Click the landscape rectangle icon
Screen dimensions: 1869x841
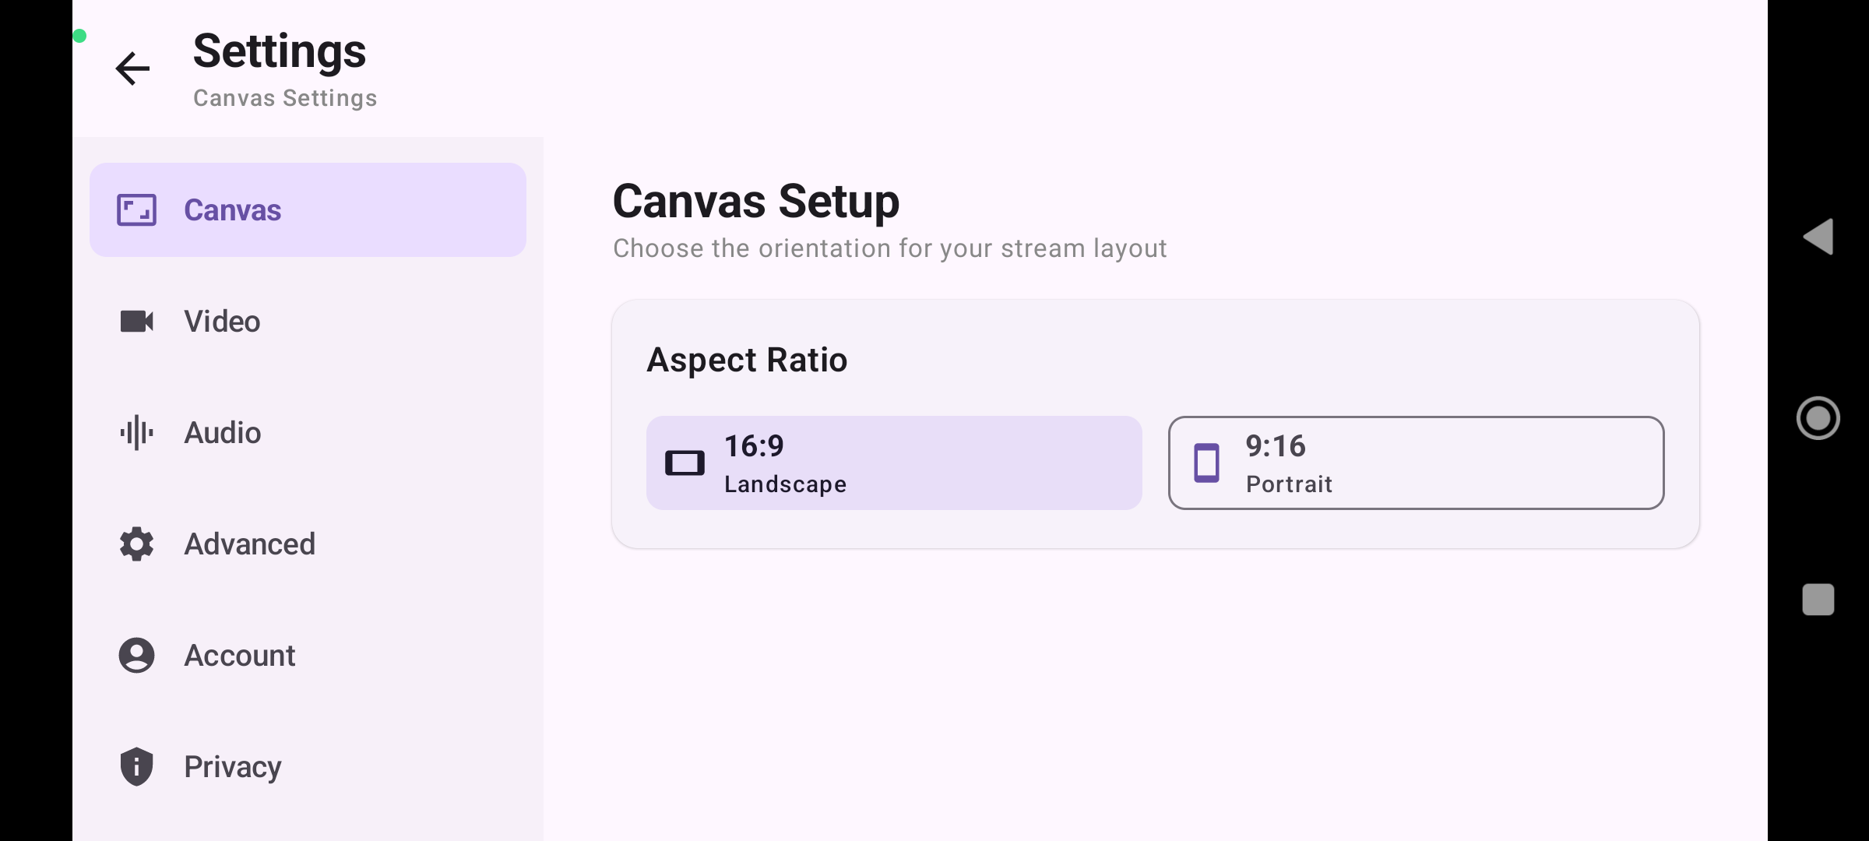click(685, 463)
